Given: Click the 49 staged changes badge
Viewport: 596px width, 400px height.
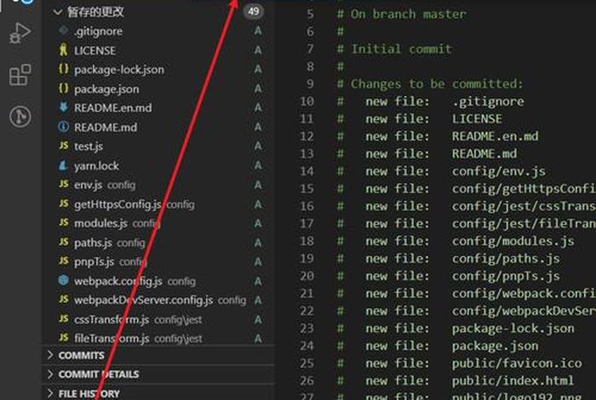Looking at the screenshot, I should click(254, 11).
